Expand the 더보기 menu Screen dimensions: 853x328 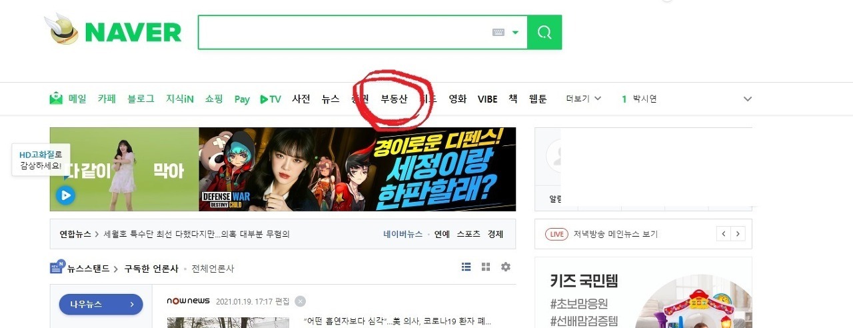point(584,99)
